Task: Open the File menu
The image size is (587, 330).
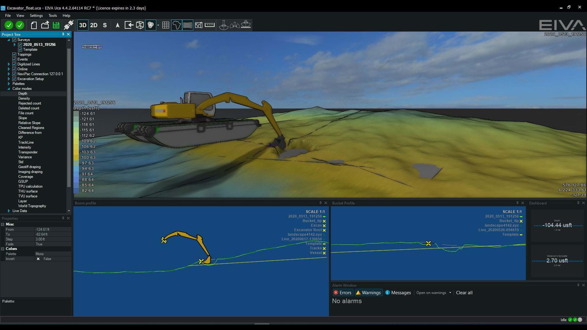Action: (8, 16)
